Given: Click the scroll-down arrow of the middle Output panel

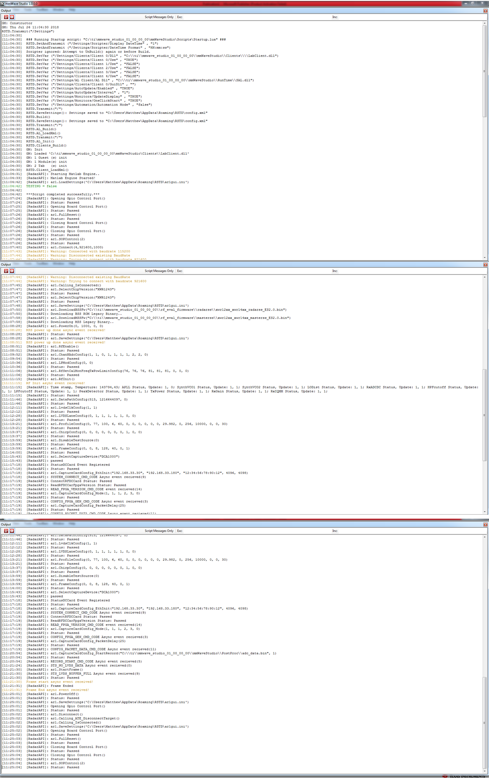Looking at the screenshot, I should (x=485, y=511).
